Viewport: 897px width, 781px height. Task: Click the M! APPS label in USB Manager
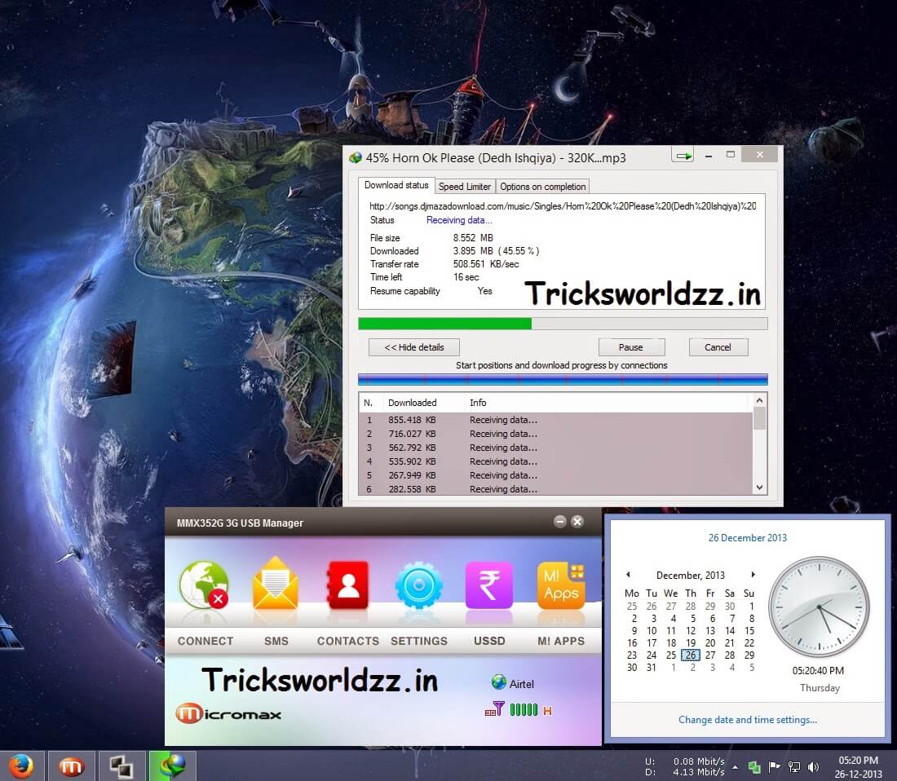click(x=561, y=641)
